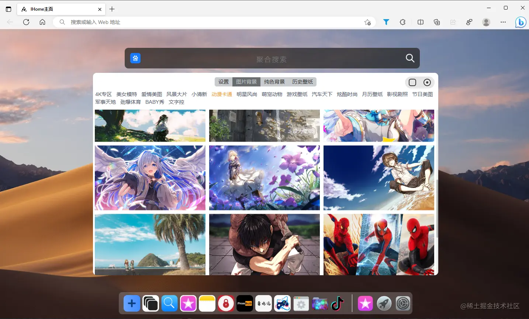Open the user profile avatar icon

click(486, 22)
